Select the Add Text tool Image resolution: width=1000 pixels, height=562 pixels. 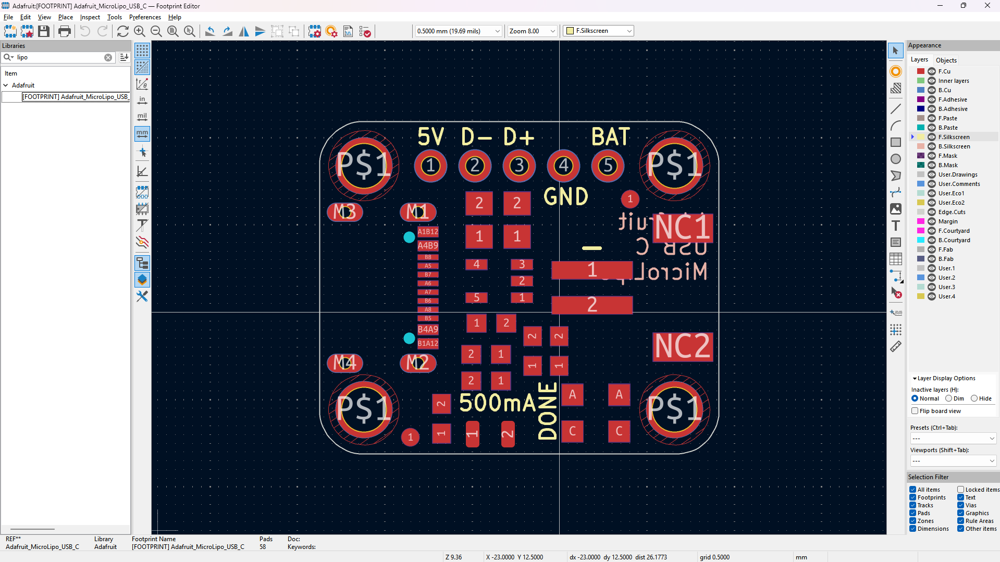pos(896,226)
